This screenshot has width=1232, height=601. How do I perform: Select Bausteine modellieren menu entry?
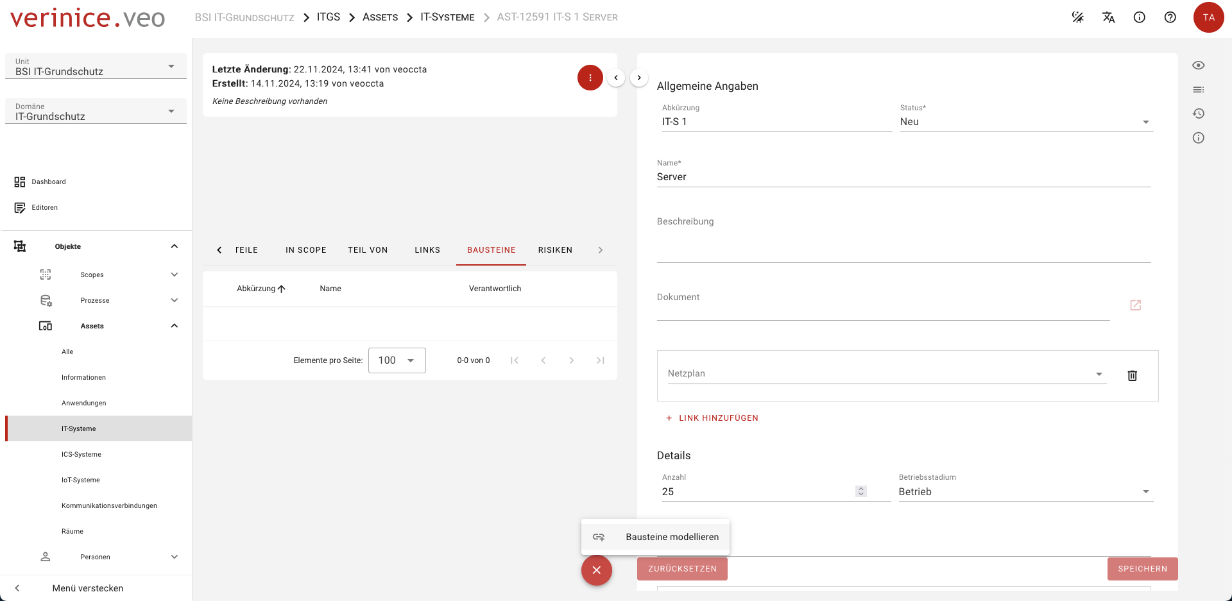671,537
